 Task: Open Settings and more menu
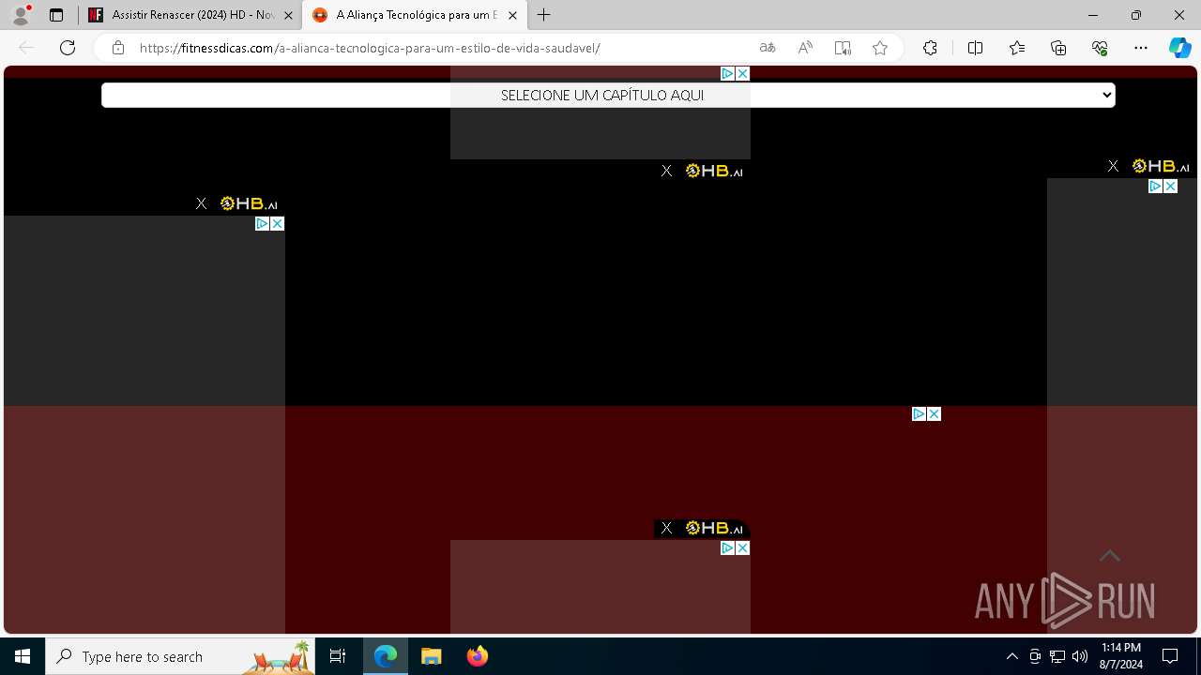pyautogui.click(x=1141, y=48)
